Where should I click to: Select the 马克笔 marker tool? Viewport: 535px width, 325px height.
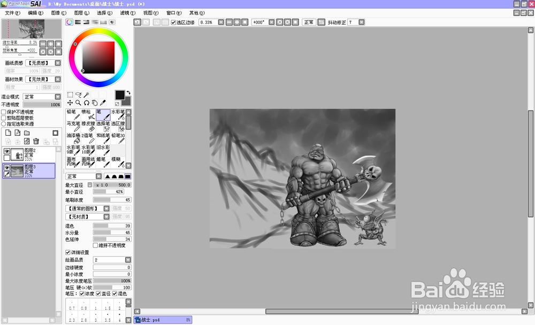click(73, 127)
